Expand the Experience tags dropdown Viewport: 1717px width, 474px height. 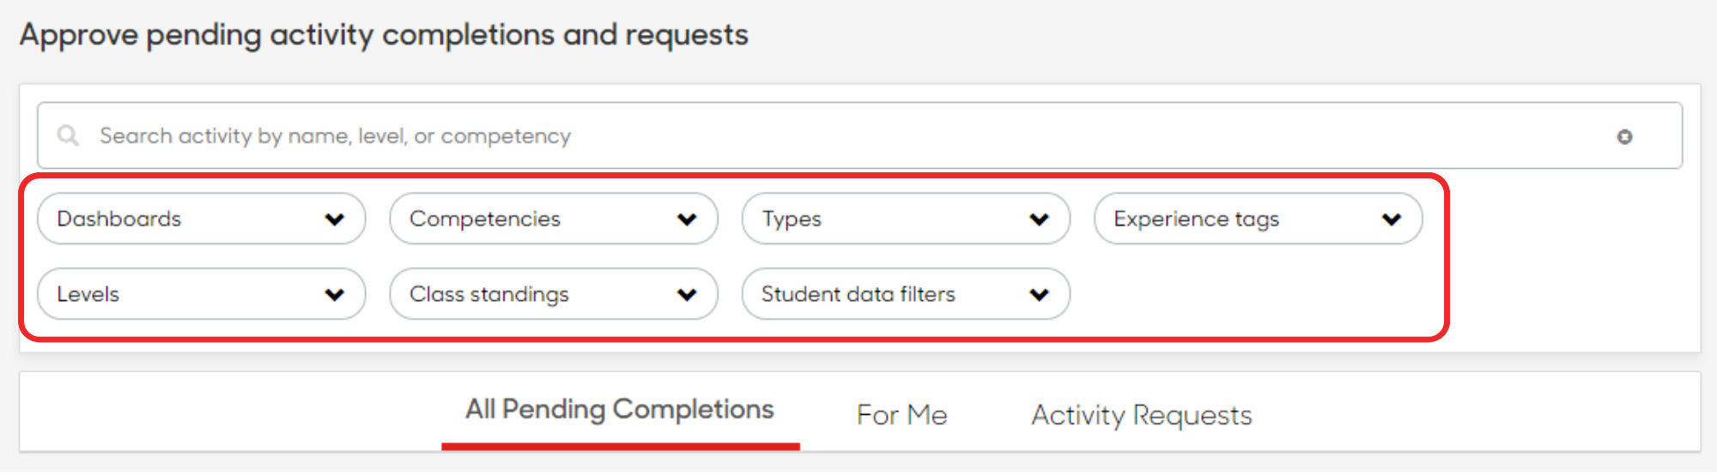(x=1258, y=219)
